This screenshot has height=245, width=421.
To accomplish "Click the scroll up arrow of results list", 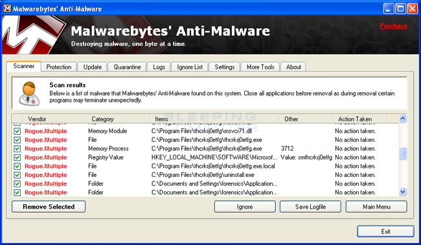I will pyautogui.click(x=403, y=119).
